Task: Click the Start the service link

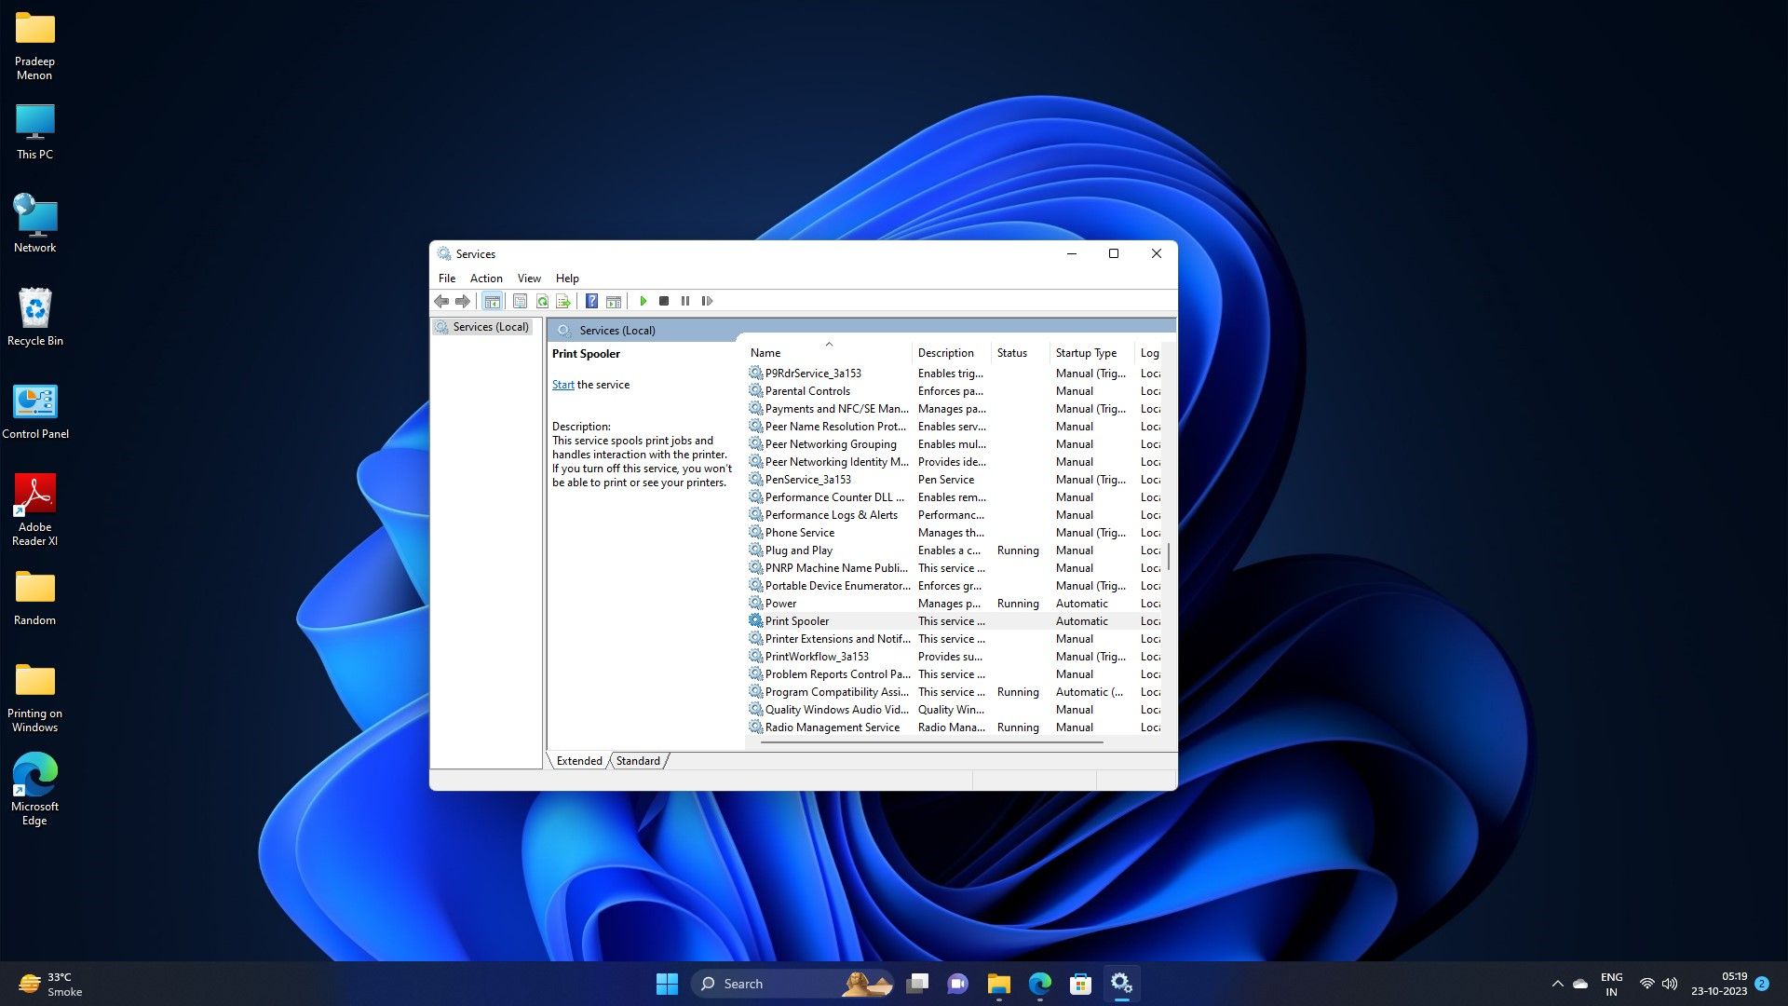Action: tap(562, 384)
